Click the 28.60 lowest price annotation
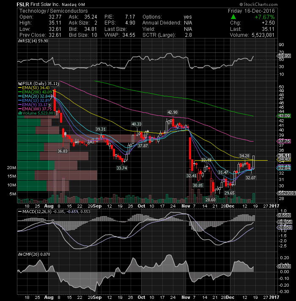Viewport: 296px width, 301px height. [211, 200]
